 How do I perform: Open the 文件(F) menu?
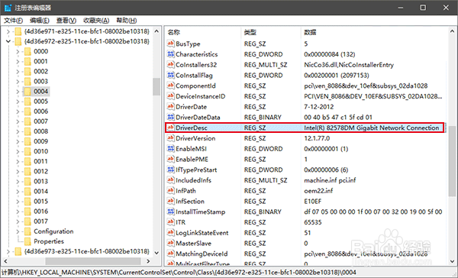click(13, 21)
